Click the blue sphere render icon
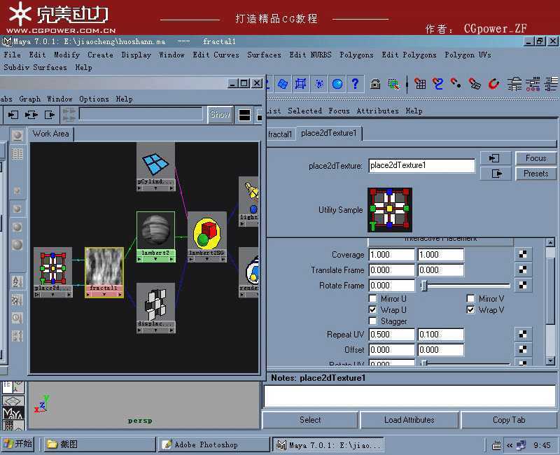Viewport: 560px width, 455px height. pyautogui.click(x=337, y=84)
